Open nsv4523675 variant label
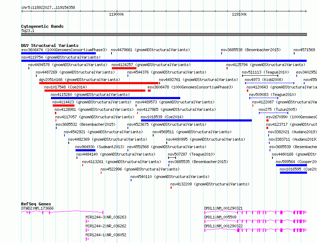 [x=167, y=124]
